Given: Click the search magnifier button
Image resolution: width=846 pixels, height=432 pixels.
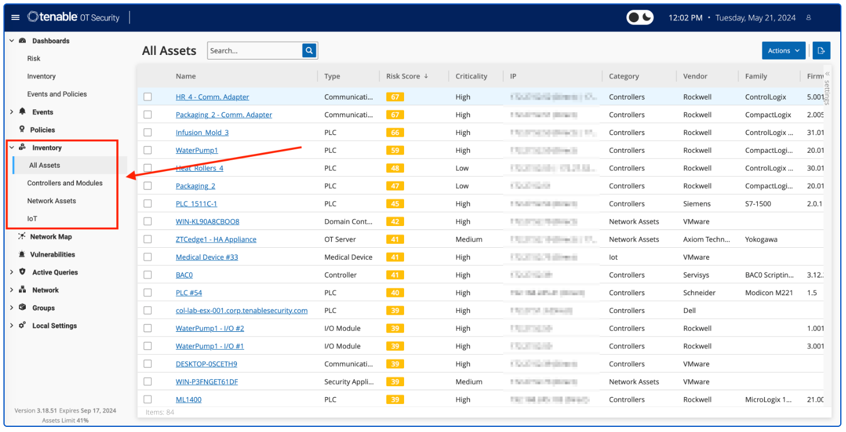Looking at the screenshot, I should pos(310,50).
